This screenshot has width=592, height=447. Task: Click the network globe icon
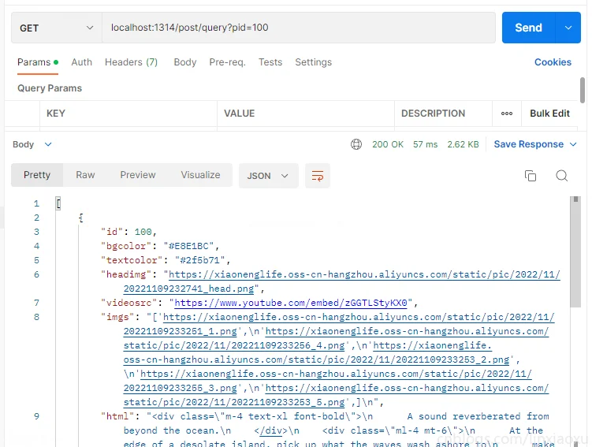tap(356, 144)
